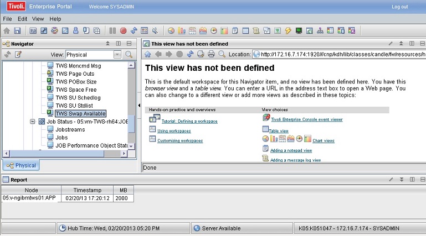Click the Refresh icon in the main toolbar
426x236 pixels.
coord(134,30)
